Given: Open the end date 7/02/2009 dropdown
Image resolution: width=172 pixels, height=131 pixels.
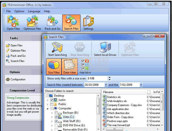Looking at the screenshot, I should [141, 85].
